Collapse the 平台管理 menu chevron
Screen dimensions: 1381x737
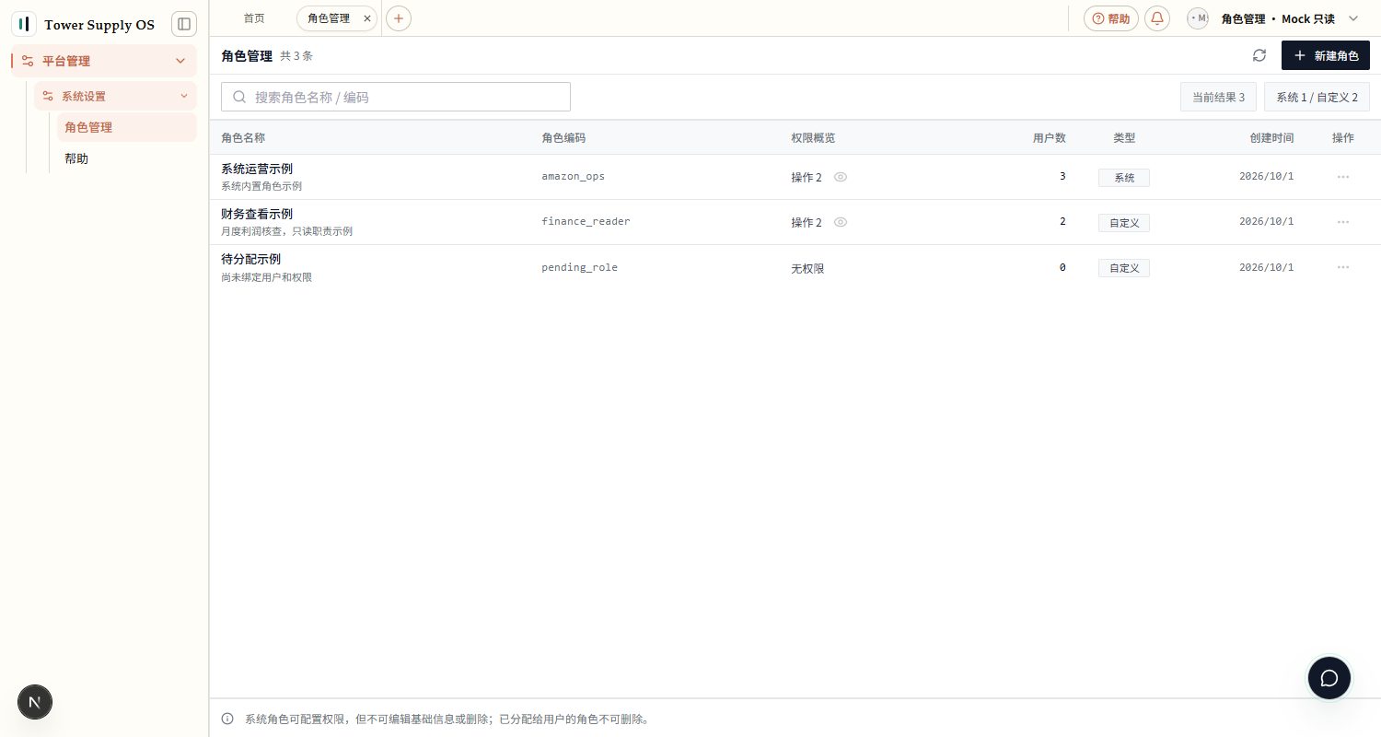(x=180, y=61)
